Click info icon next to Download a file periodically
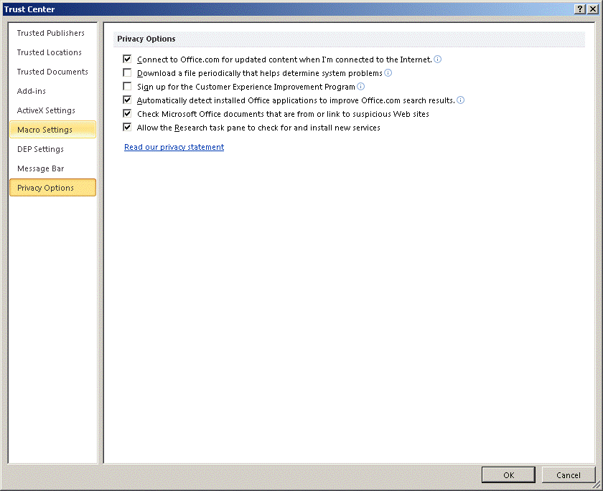603x491 pixels. click(x=388, y=73)
